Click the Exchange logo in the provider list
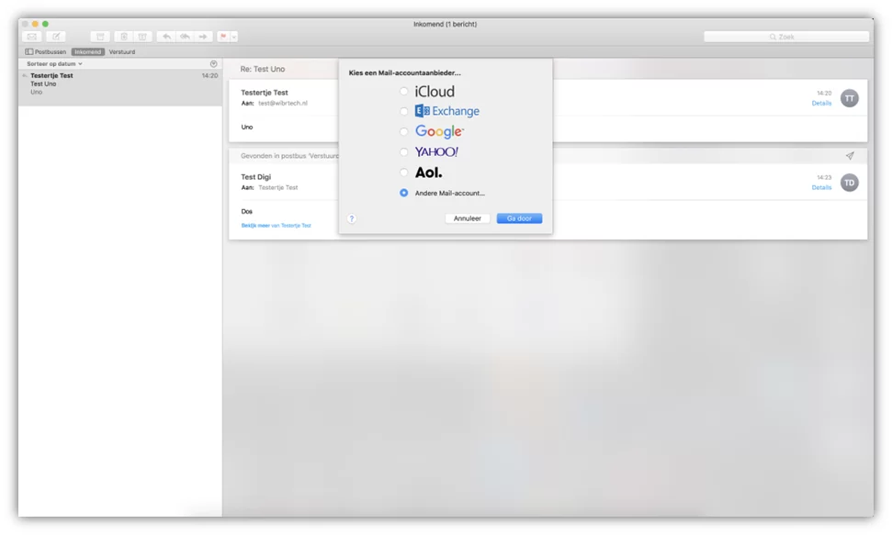 pos(447,111)
